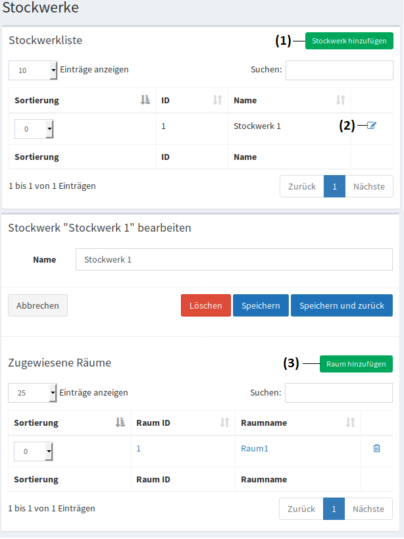Viewport: 404px width, 539px height.
Task: Open the Raum1 link
Action: pyautogui.click(x=256, y=448)
